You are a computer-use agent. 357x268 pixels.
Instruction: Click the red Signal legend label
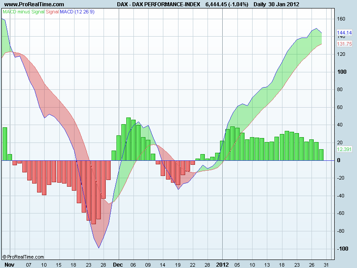tap(52, 12)
